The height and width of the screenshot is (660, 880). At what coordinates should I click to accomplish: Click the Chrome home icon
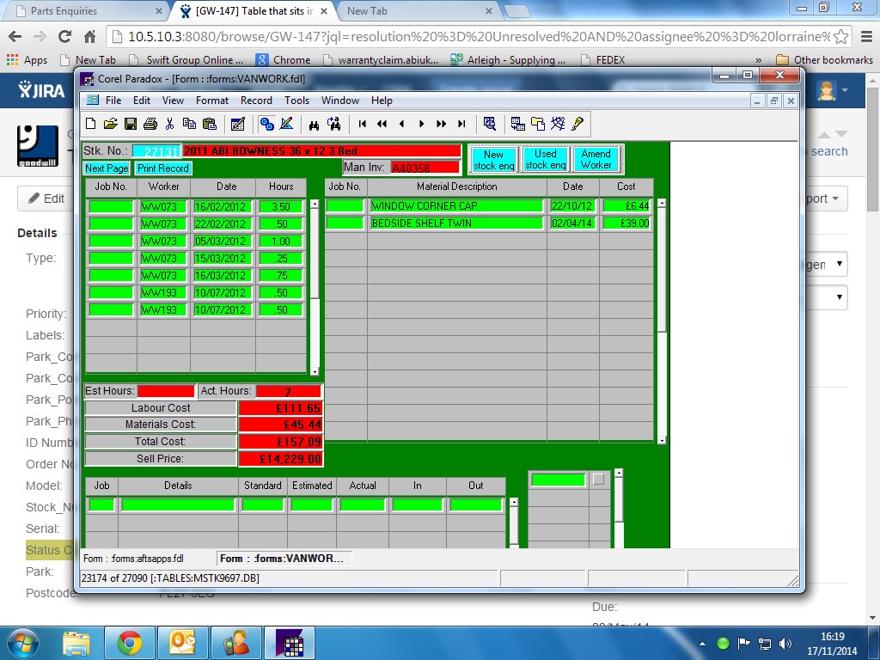[89, 37]
